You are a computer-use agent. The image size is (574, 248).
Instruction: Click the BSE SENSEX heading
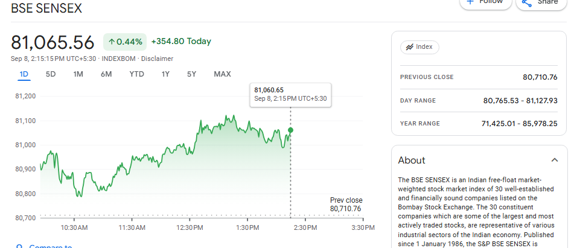[46, 8]
